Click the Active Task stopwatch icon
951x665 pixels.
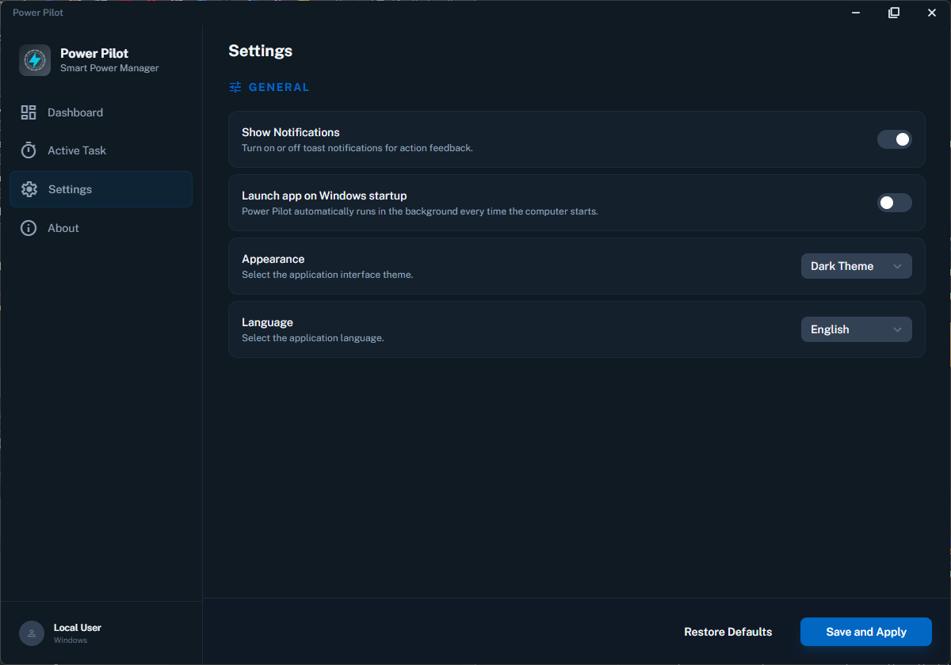(29, 150)
